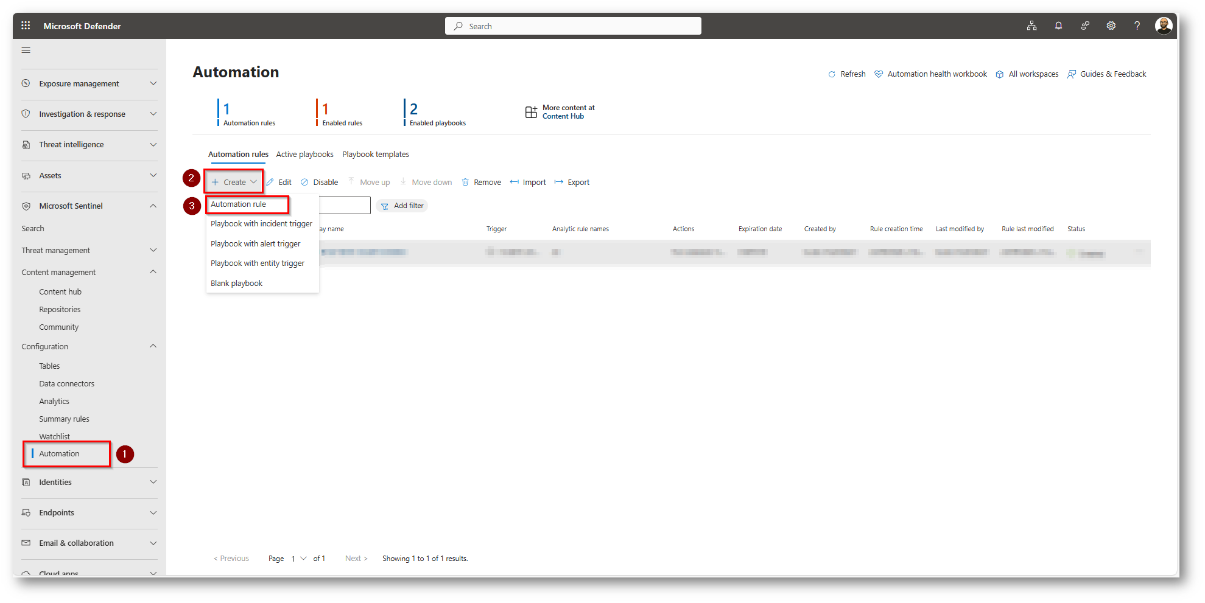
Task: Click the Edit pencil icon
Action: click(270, 182)
